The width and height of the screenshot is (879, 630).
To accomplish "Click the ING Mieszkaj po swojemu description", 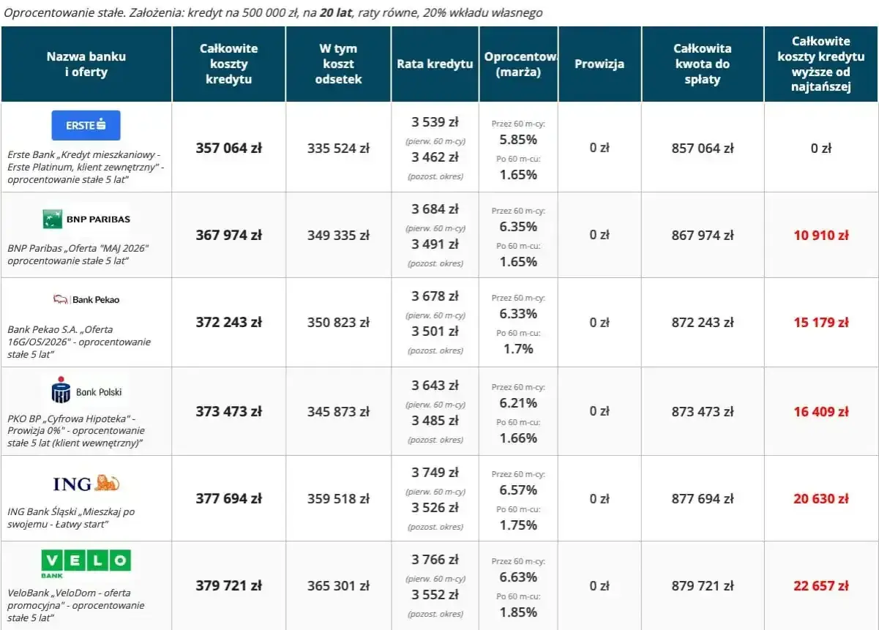I will [x=71, y=518].
